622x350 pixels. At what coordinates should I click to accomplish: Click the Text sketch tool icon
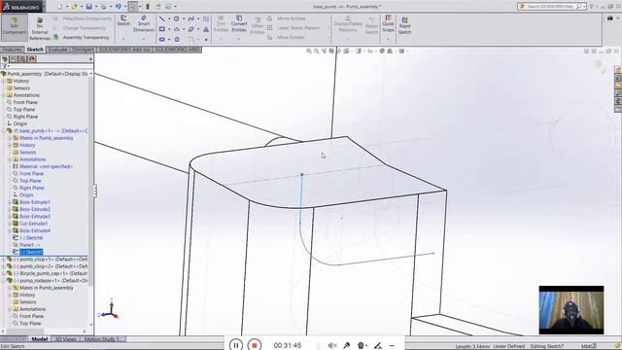206,29
